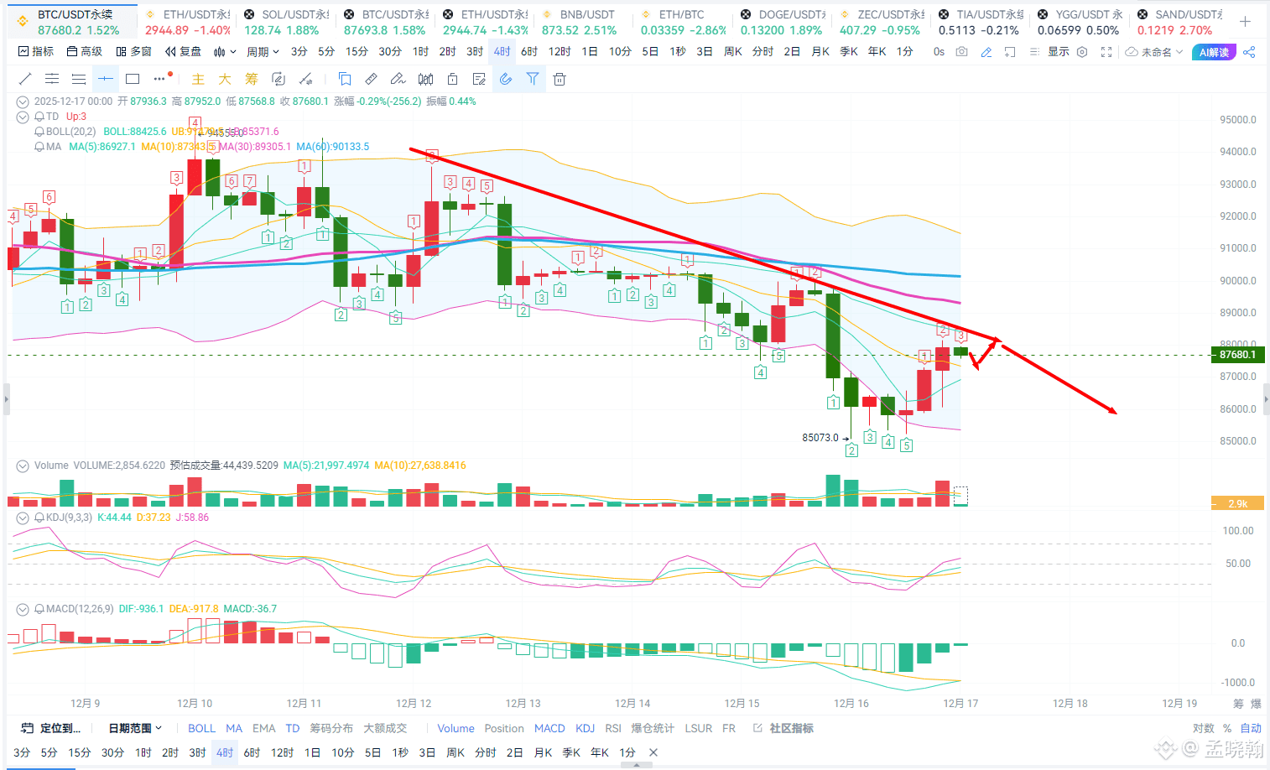Image resolution: width=1270 pixels, height=770 pixels.
Task: Select the horizontal lines group tool
Action: tap(79, 79)
